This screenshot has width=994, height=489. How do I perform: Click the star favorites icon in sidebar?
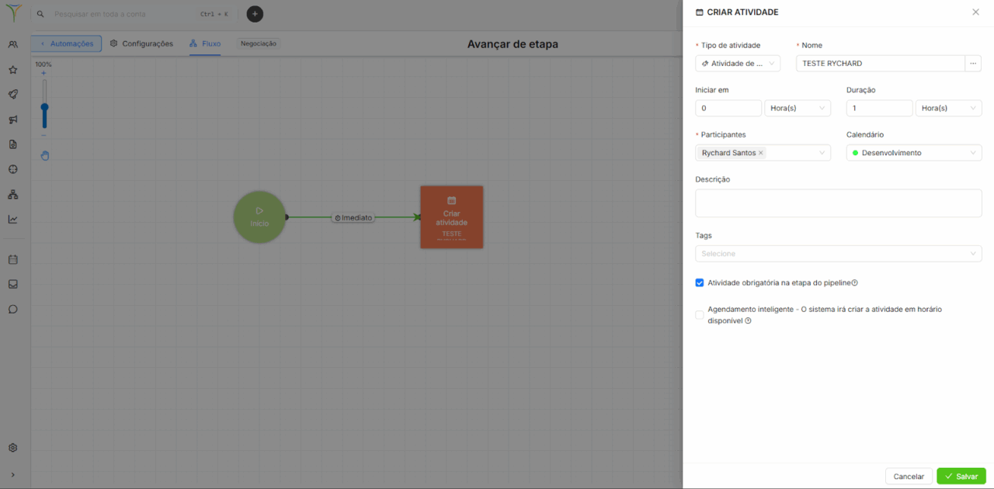(13, 70)
